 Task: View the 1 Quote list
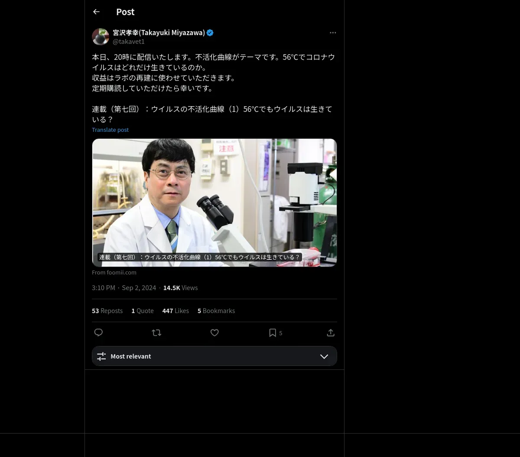coord(143,311)
